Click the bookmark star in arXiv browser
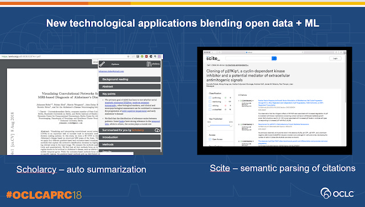This screenshot has width=365, height=207. [x=128, y=56]
